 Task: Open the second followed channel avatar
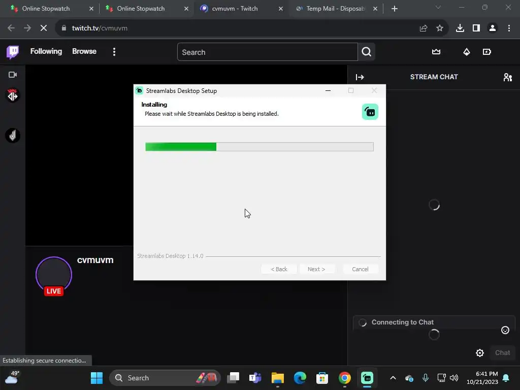tap(13, 136)
